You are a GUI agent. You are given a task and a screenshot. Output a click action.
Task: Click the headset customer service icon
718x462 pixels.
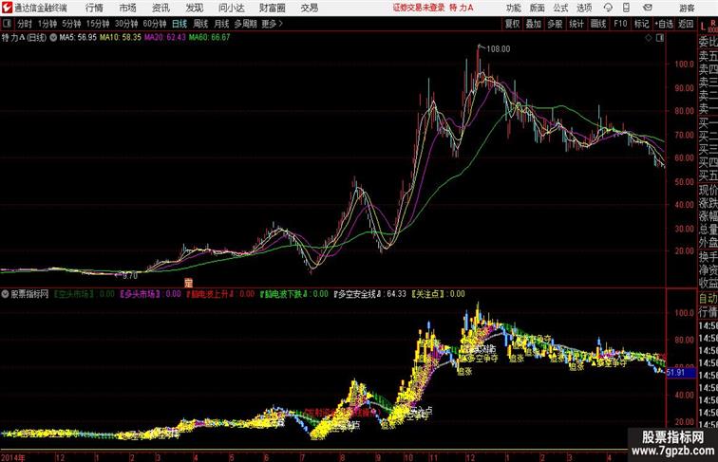(608, 8)
